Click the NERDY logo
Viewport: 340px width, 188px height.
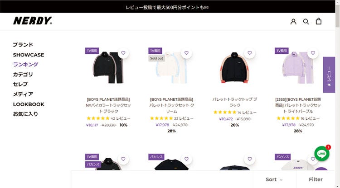pos(33,21)
